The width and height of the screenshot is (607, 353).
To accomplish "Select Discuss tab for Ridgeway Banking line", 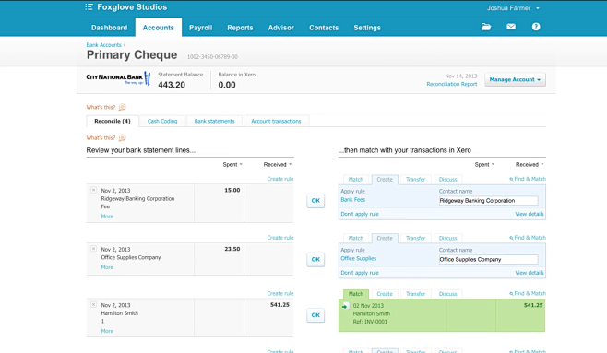I will coord(448,180).
